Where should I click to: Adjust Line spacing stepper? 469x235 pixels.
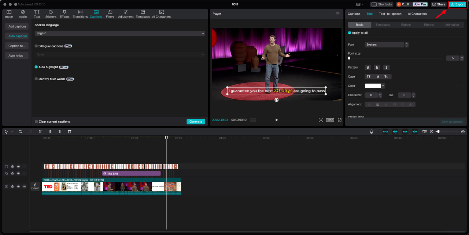click(414, 95)
